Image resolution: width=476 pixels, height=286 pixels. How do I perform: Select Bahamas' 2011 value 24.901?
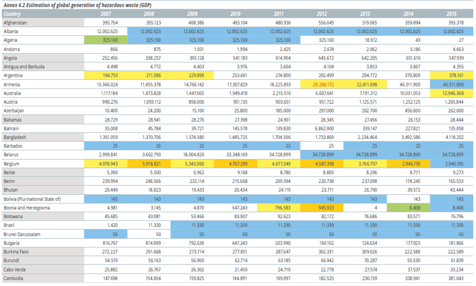pos(284,120)
